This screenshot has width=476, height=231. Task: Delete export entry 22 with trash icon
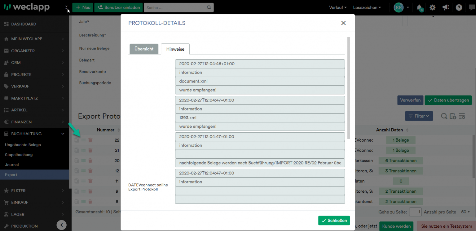90,140
